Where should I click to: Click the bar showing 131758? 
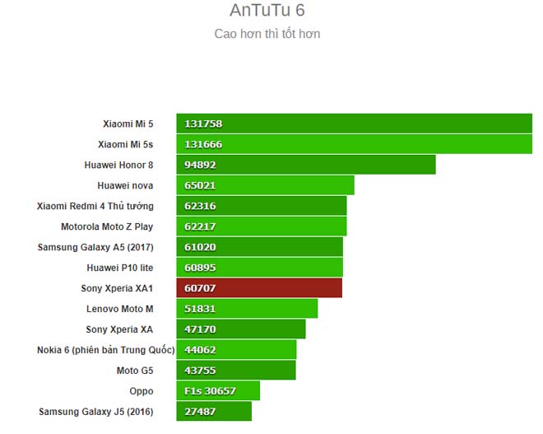[x=355, y=124]
